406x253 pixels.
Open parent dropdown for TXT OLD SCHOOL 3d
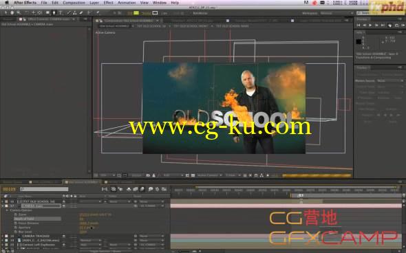pyautogui.click(x=151, y=201)
